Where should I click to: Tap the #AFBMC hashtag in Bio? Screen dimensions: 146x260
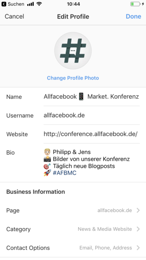pyautogui.click(x=65, y=173)
